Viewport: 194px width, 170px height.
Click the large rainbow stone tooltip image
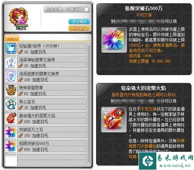pyautogui.click(x=114, y=40)
